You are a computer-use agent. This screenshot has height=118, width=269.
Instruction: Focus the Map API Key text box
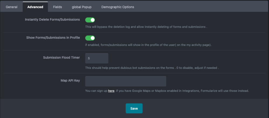pyautogui.click(x=126, y=81)
